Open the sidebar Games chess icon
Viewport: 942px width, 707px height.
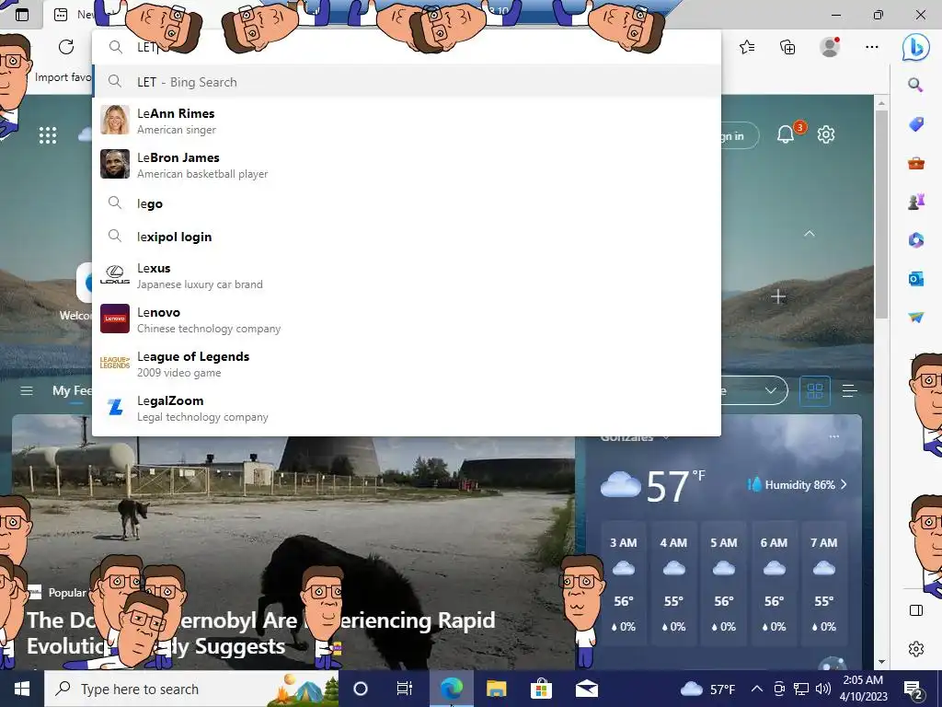(915, 202)
